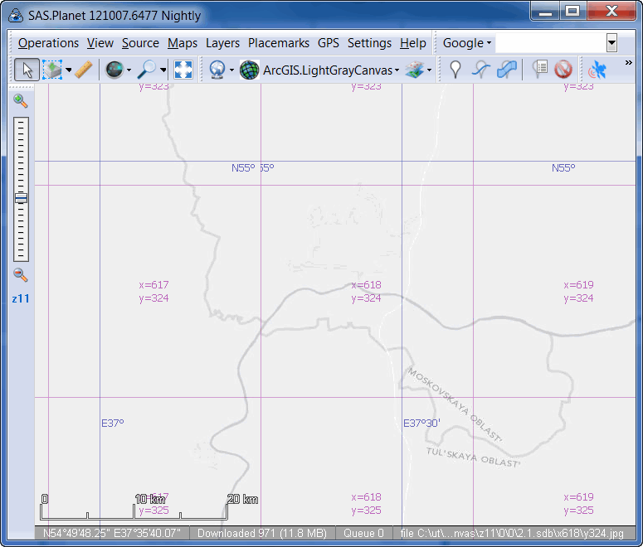Click the add path placemark icon
Viewport: 643px width, 547px height.
point(480,70)
